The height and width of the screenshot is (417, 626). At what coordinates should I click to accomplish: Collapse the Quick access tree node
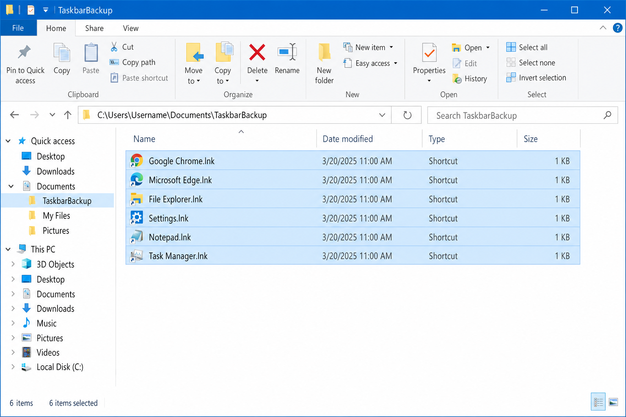pos(8,141)
